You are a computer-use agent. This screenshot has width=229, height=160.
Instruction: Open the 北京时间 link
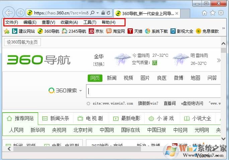pyautogui.click(x=83, y=130)
